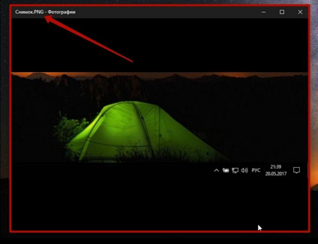
Task: Click the Снимок.PNG - Фотографии window title
Action: click(45, 12)
